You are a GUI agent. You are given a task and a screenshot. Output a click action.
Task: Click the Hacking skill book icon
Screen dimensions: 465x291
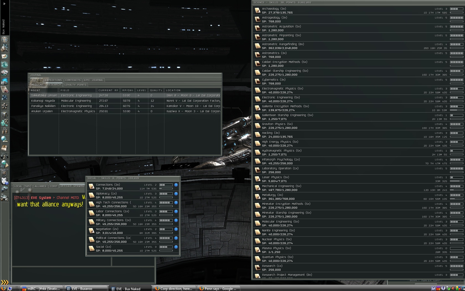[257, 135]
